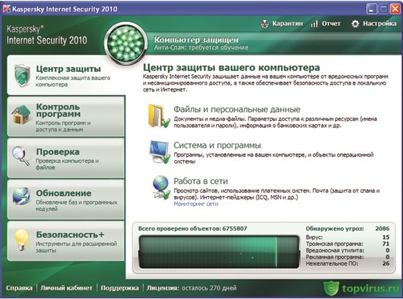This screenshot has width=403, height=299.
Task: Click the Компьютер защищен status text
Action: tap(196, 40)
